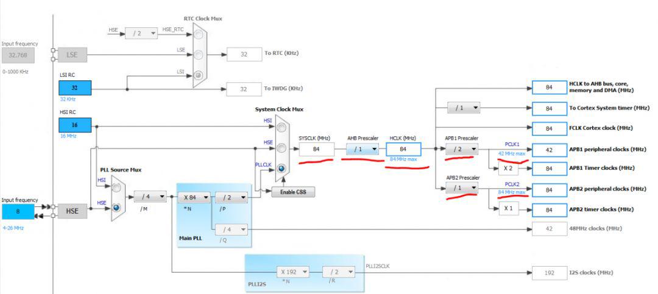This screenshot has width=658, height=294.
Task: Click the HCLK 84 value field
Action: [x=403, y=149]
